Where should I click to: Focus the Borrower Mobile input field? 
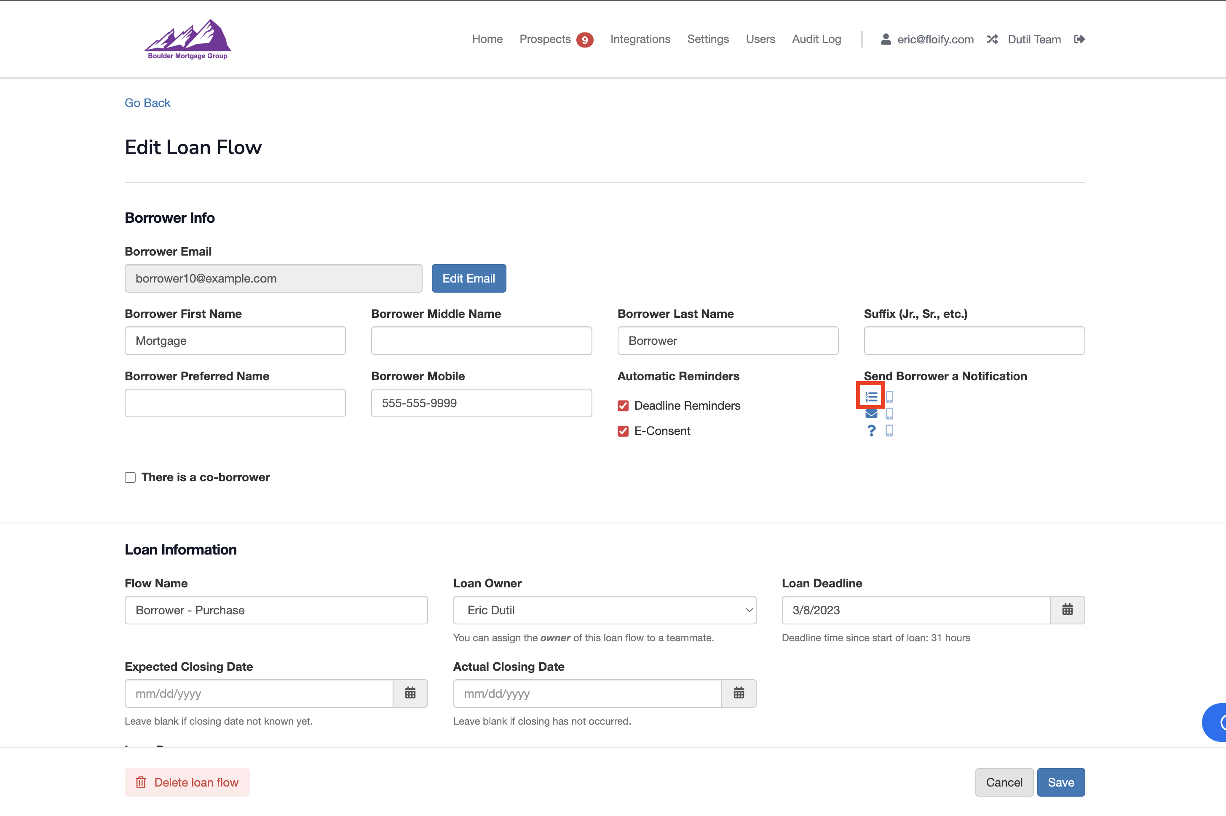coord(481,403)
